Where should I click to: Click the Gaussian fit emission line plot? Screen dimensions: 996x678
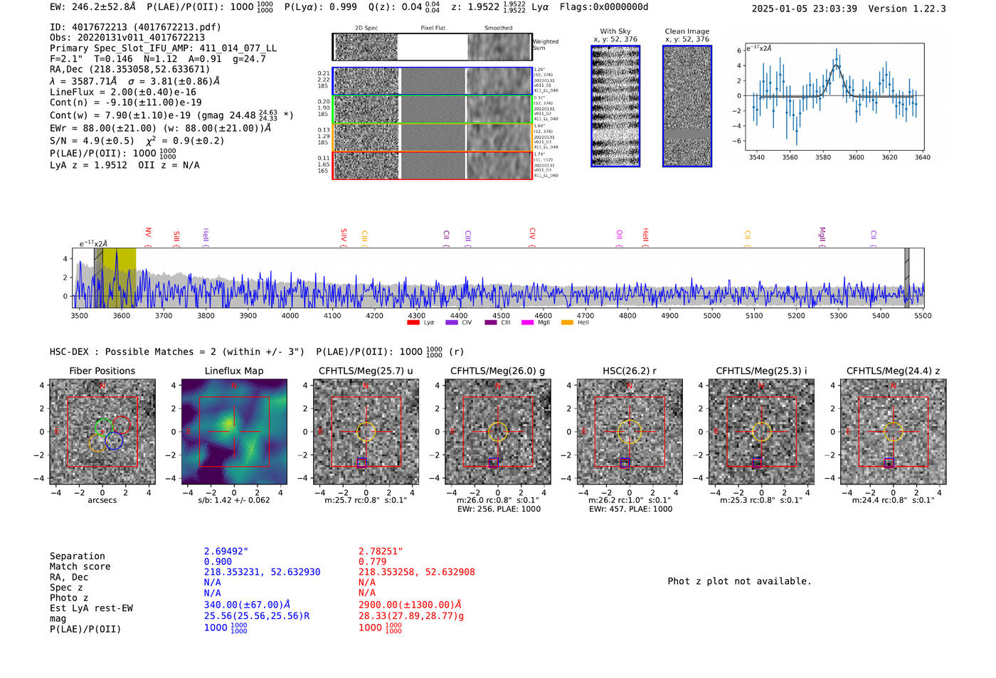(835, 97)
